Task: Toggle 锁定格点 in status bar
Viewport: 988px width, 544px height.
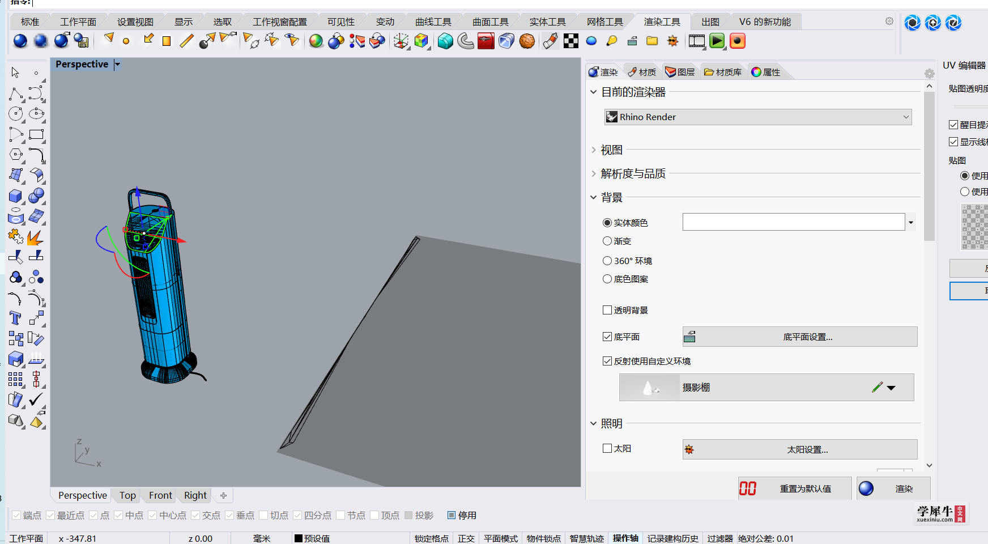Action: point(432,538)
